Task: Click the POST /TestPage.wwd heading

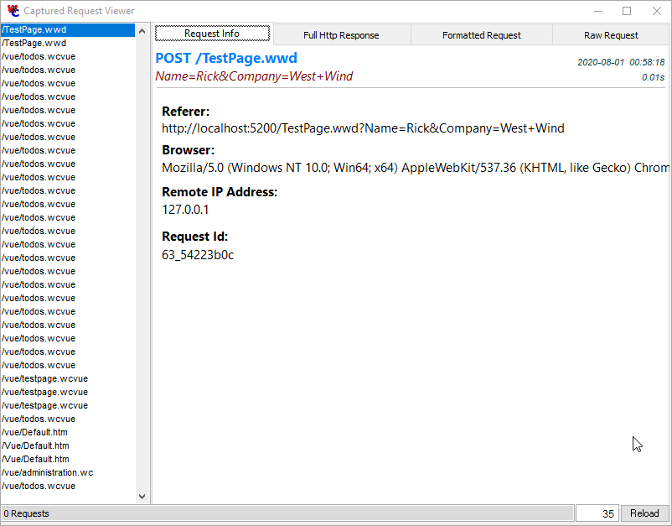Action: point(226,59)
